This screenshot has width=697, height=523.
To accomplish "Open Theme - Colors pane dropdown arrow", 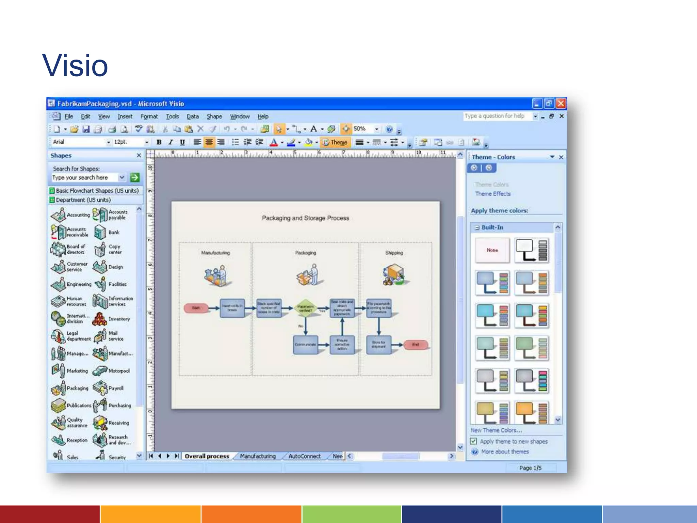I will coord(552,157).
